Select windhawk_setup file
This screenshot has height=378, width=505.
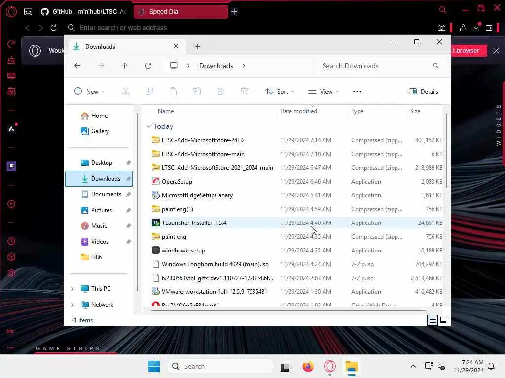point(296,251)
